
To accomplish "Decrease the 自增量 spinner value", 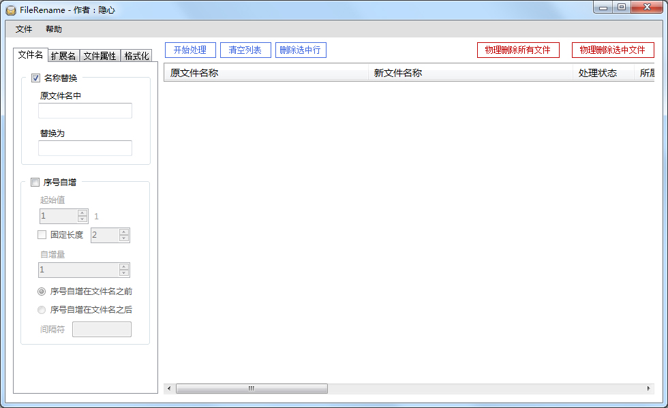I will pos(124,273).
